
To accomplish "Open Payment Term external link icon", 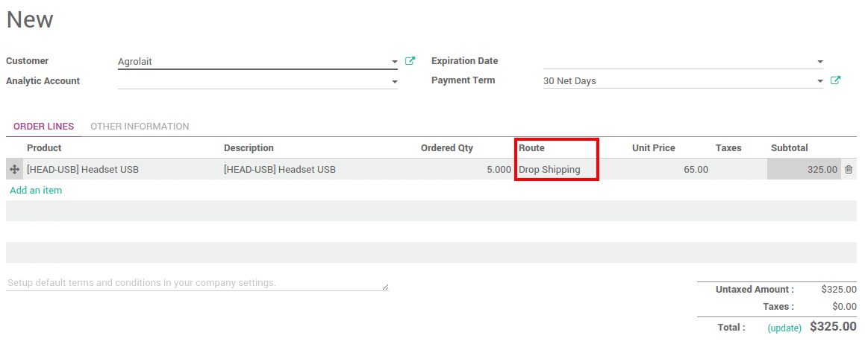I will (835, 80).
